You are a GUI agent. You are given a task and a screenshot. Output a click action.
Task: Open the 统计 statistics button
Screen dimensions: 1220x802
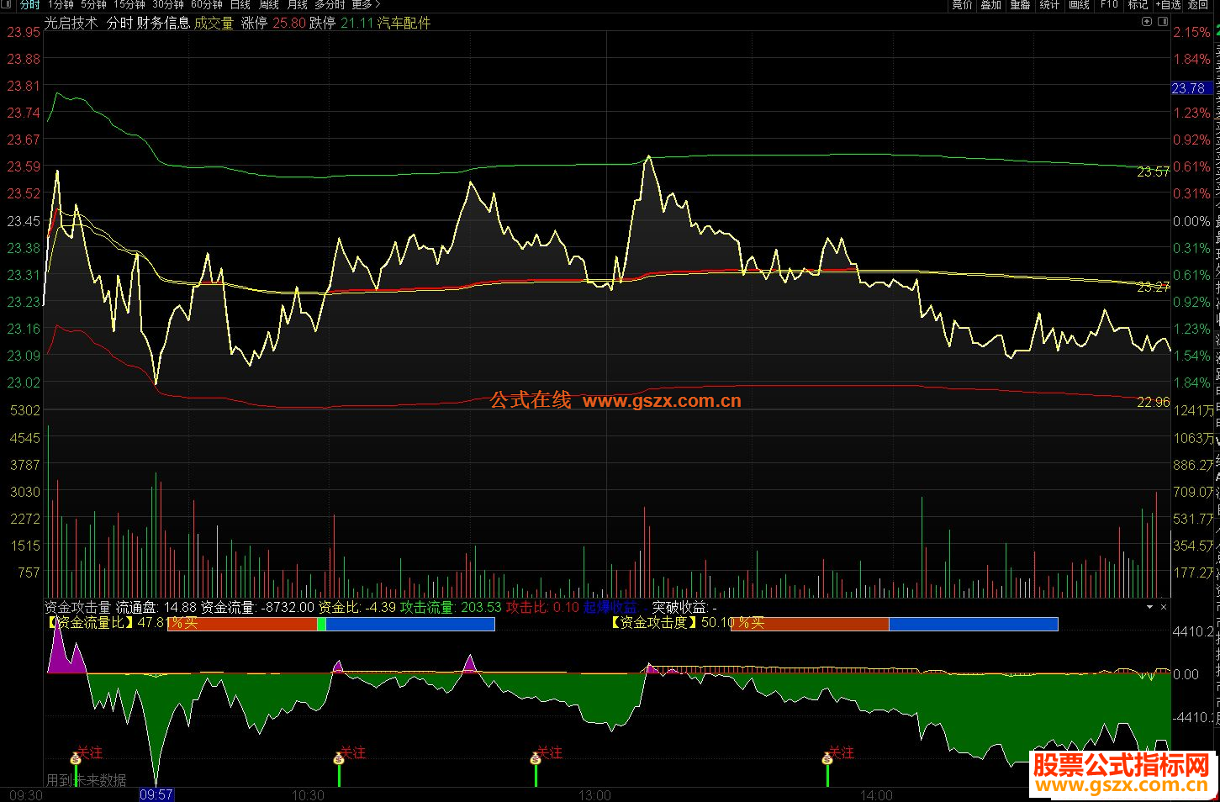click(x=1050, y=5)
